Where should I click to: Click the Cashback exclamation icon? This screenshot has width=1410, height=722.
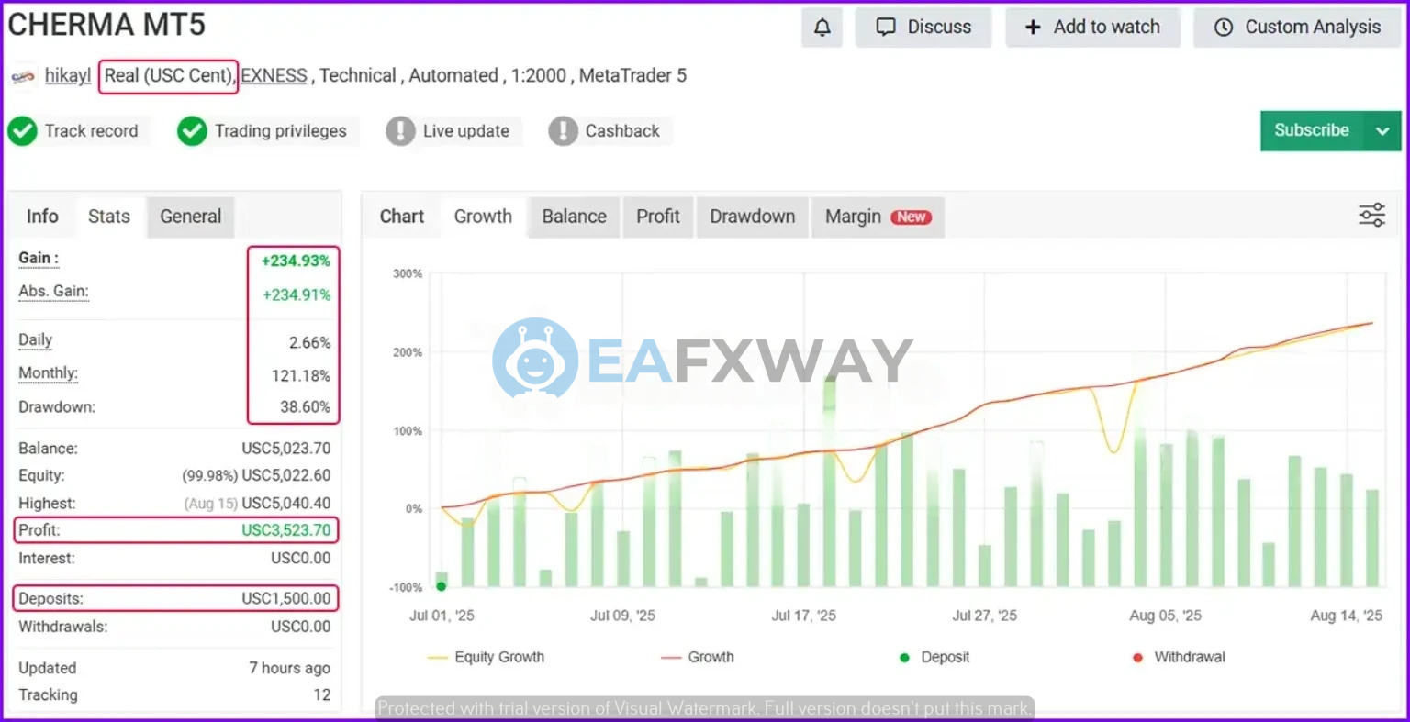pos(563,131)
